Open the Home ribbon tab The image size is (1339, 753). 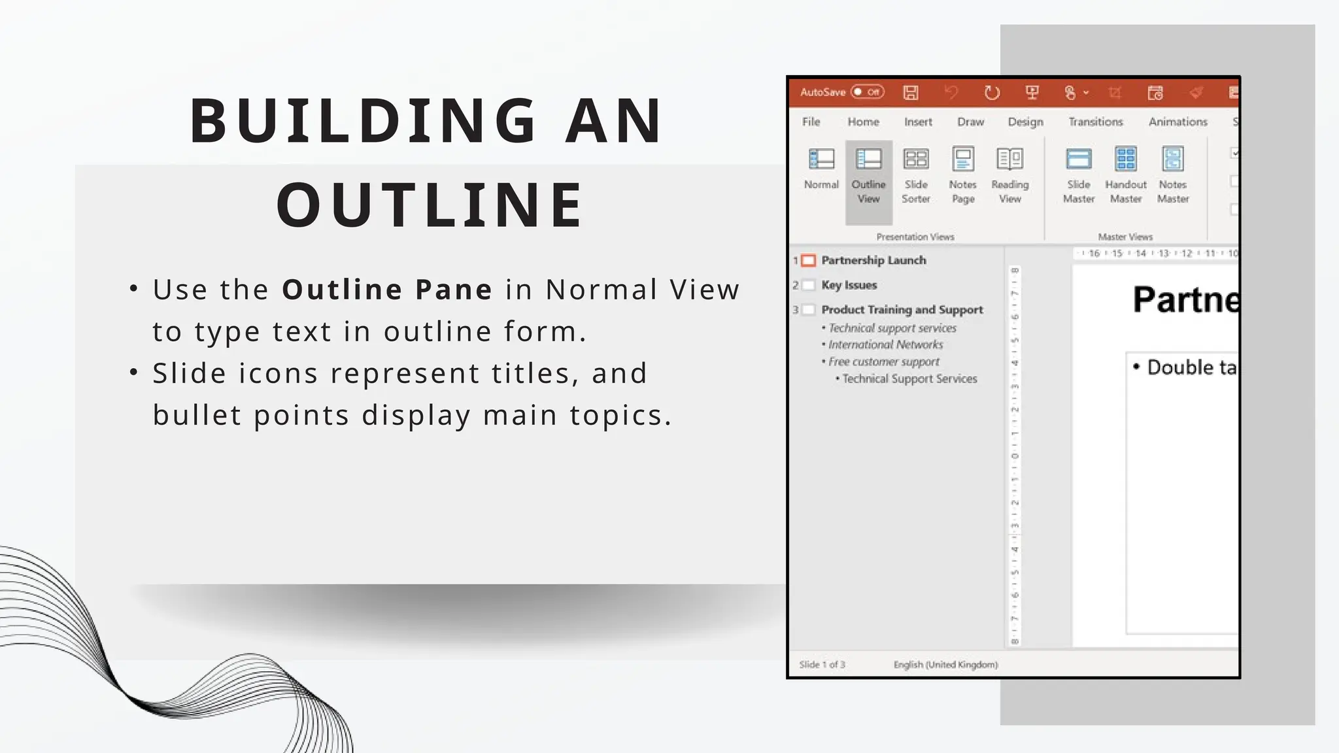coord(863,122)
